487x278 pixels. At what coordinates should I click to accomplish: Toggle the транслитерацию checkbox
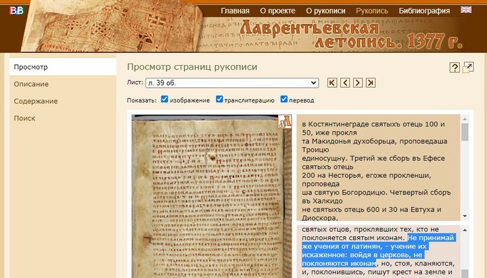(219, 99)
